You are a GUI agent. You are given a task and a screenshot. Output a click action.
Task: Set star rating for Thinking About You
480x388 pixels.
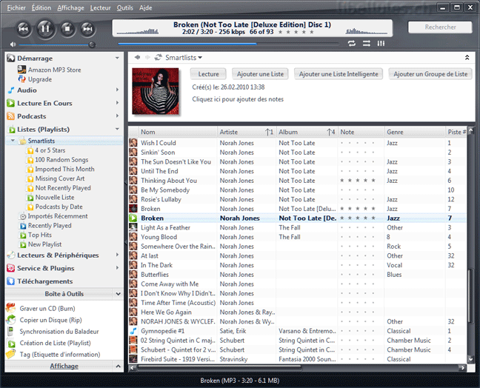tap(358, 181)
